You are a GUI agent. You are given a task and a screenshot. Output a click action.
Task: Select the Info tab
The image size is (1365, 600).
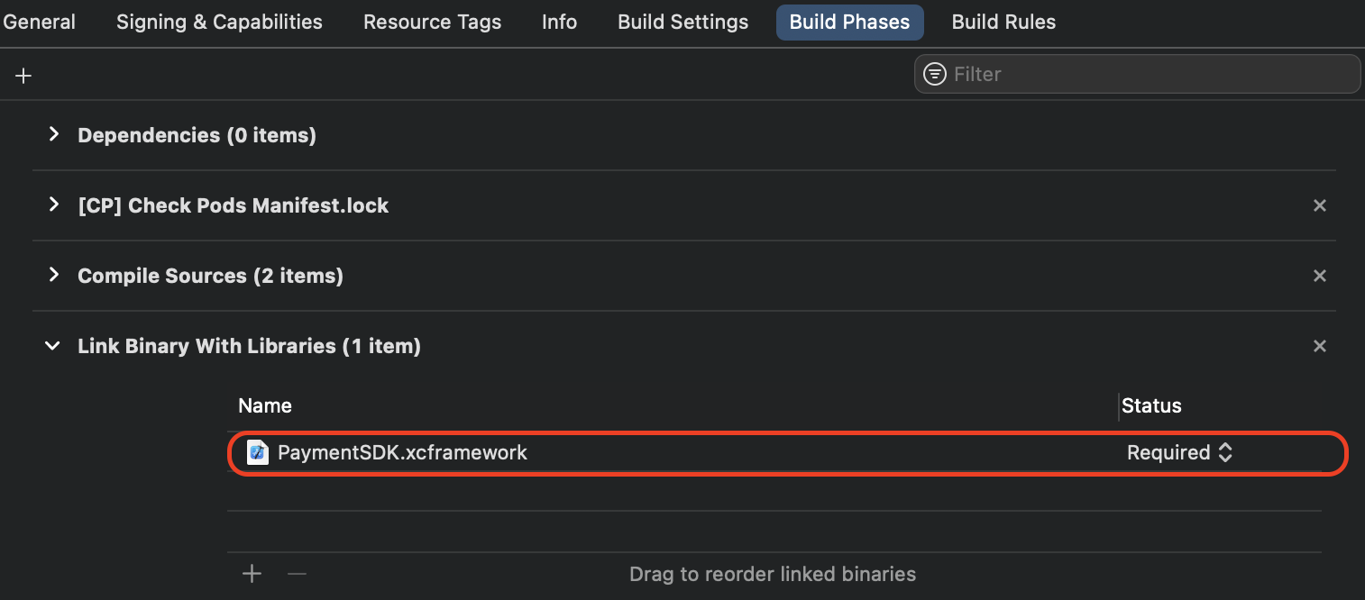tap(559, 23)
